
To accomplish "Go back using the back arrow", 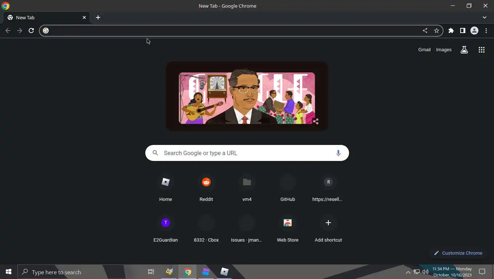I will click(x=8, y=31).
